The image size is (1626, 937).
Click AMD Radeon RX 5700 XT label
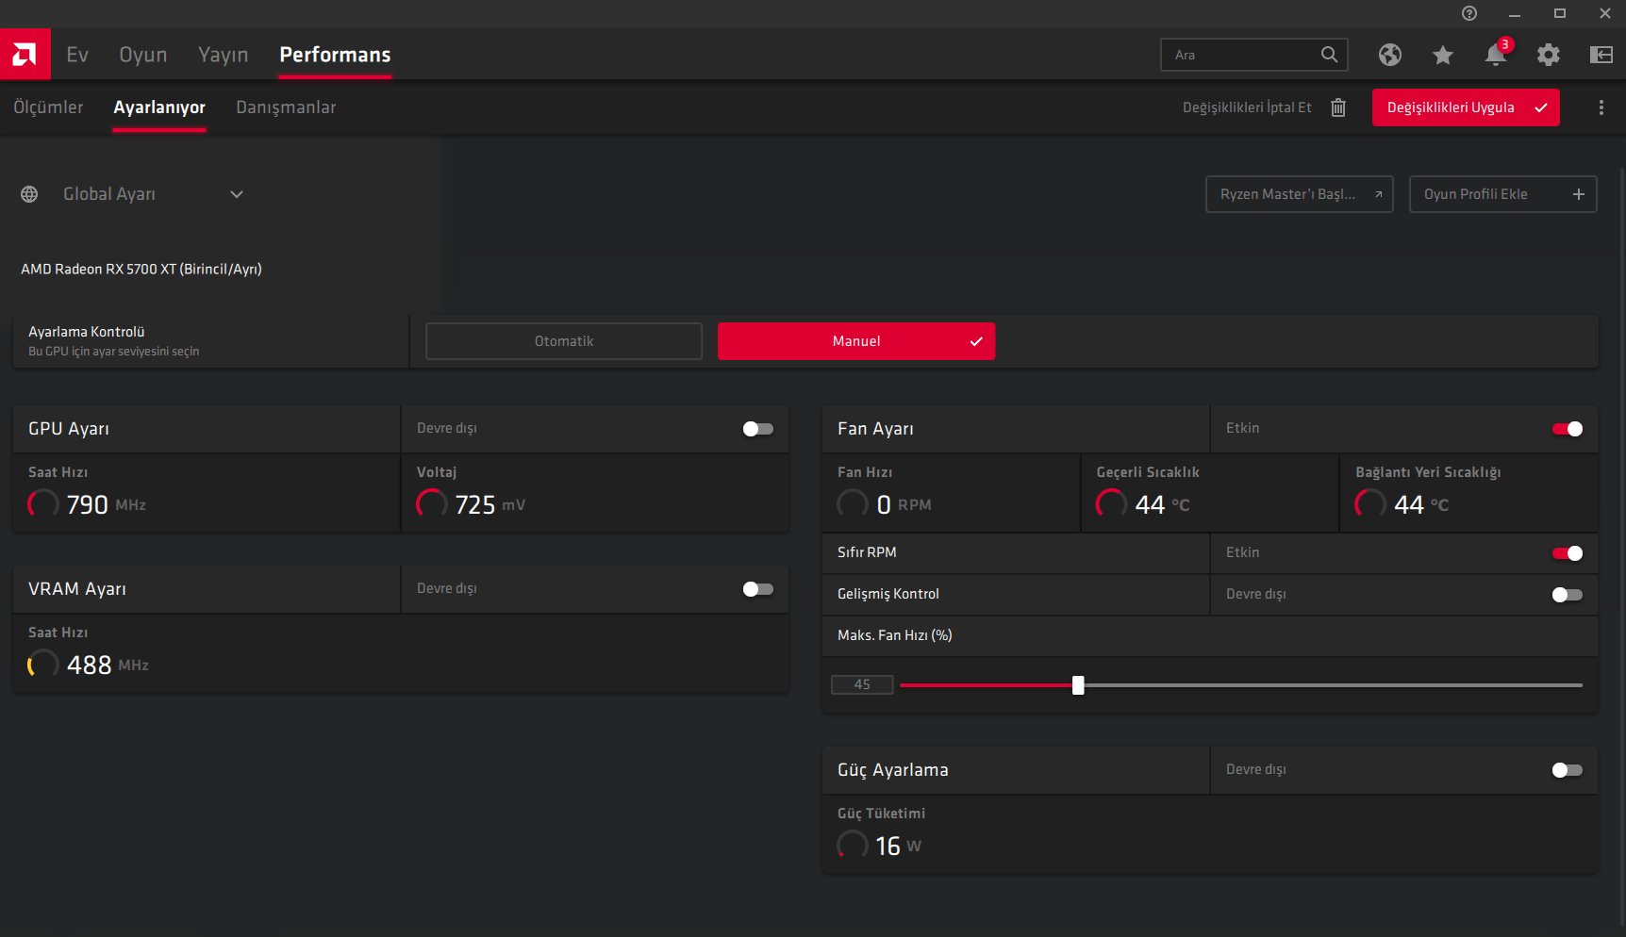141,270
